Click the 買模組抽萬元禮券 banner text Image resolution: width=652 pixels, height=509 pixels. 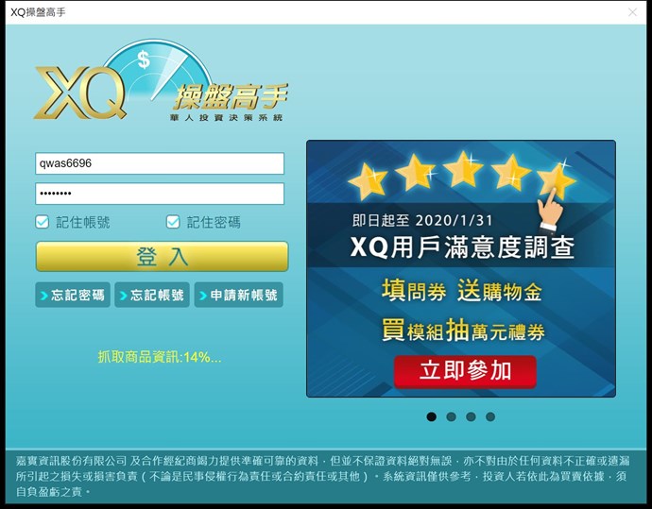tap(463, 331)
